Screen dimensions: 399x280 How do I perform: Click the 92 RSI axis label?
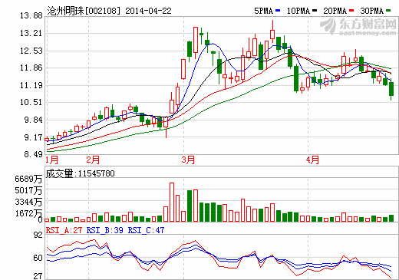(x=38, y=235)
